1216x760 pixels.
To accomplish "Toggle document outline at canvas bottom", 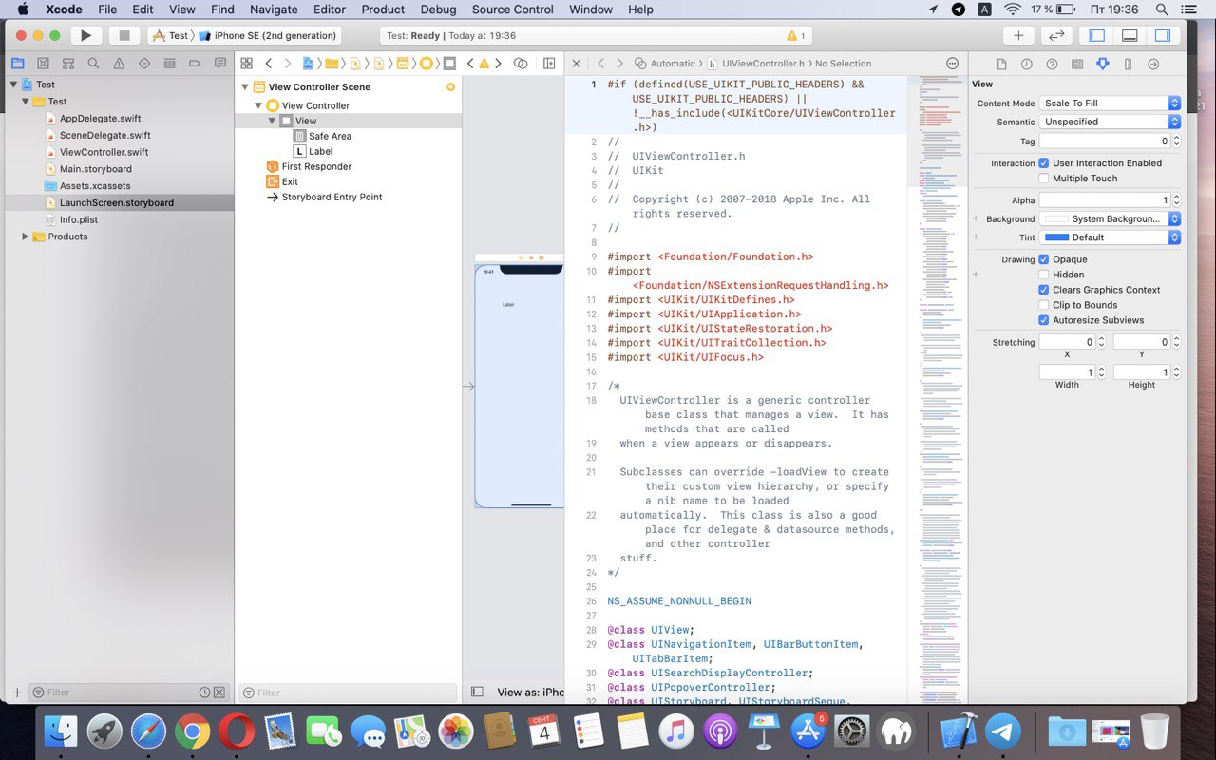I will click(x=477, y=693).
